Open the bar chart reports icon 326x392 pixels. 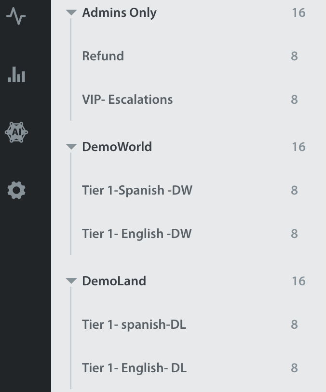(x=16, y=74)
